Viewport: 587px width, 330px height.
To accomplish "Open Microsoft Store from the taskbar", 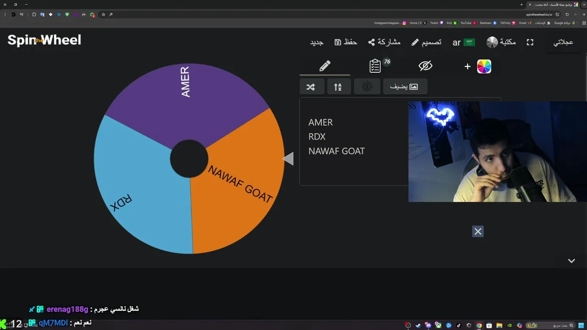I will pyautogui.click(x=489, y=325).
